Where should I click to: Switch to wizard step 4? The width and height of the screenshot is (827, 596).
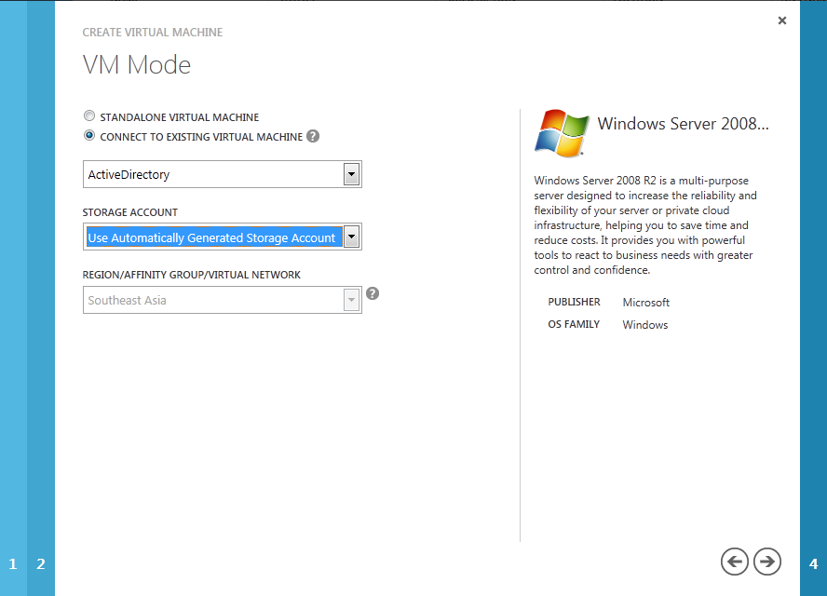pyautogui.click(x=813, y=563)
